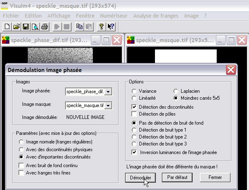Select Détection de bruit type 1

point(134,130)
